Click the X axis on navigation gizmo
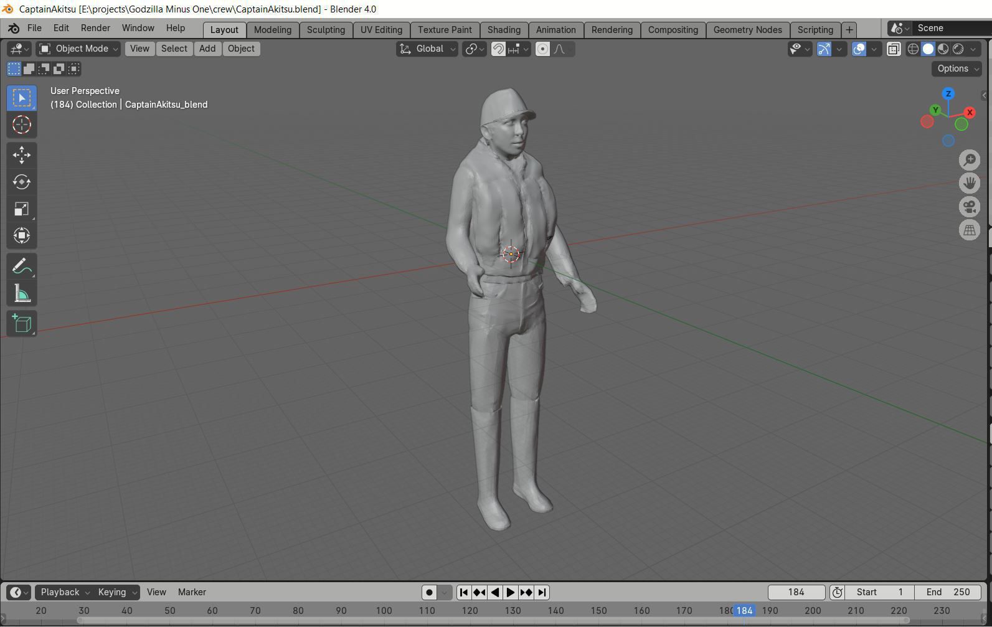Viewport: 992px width, 627px height. coord(970,112)
